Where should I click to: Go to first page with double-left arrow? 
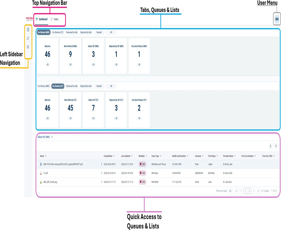click(237, 191)
